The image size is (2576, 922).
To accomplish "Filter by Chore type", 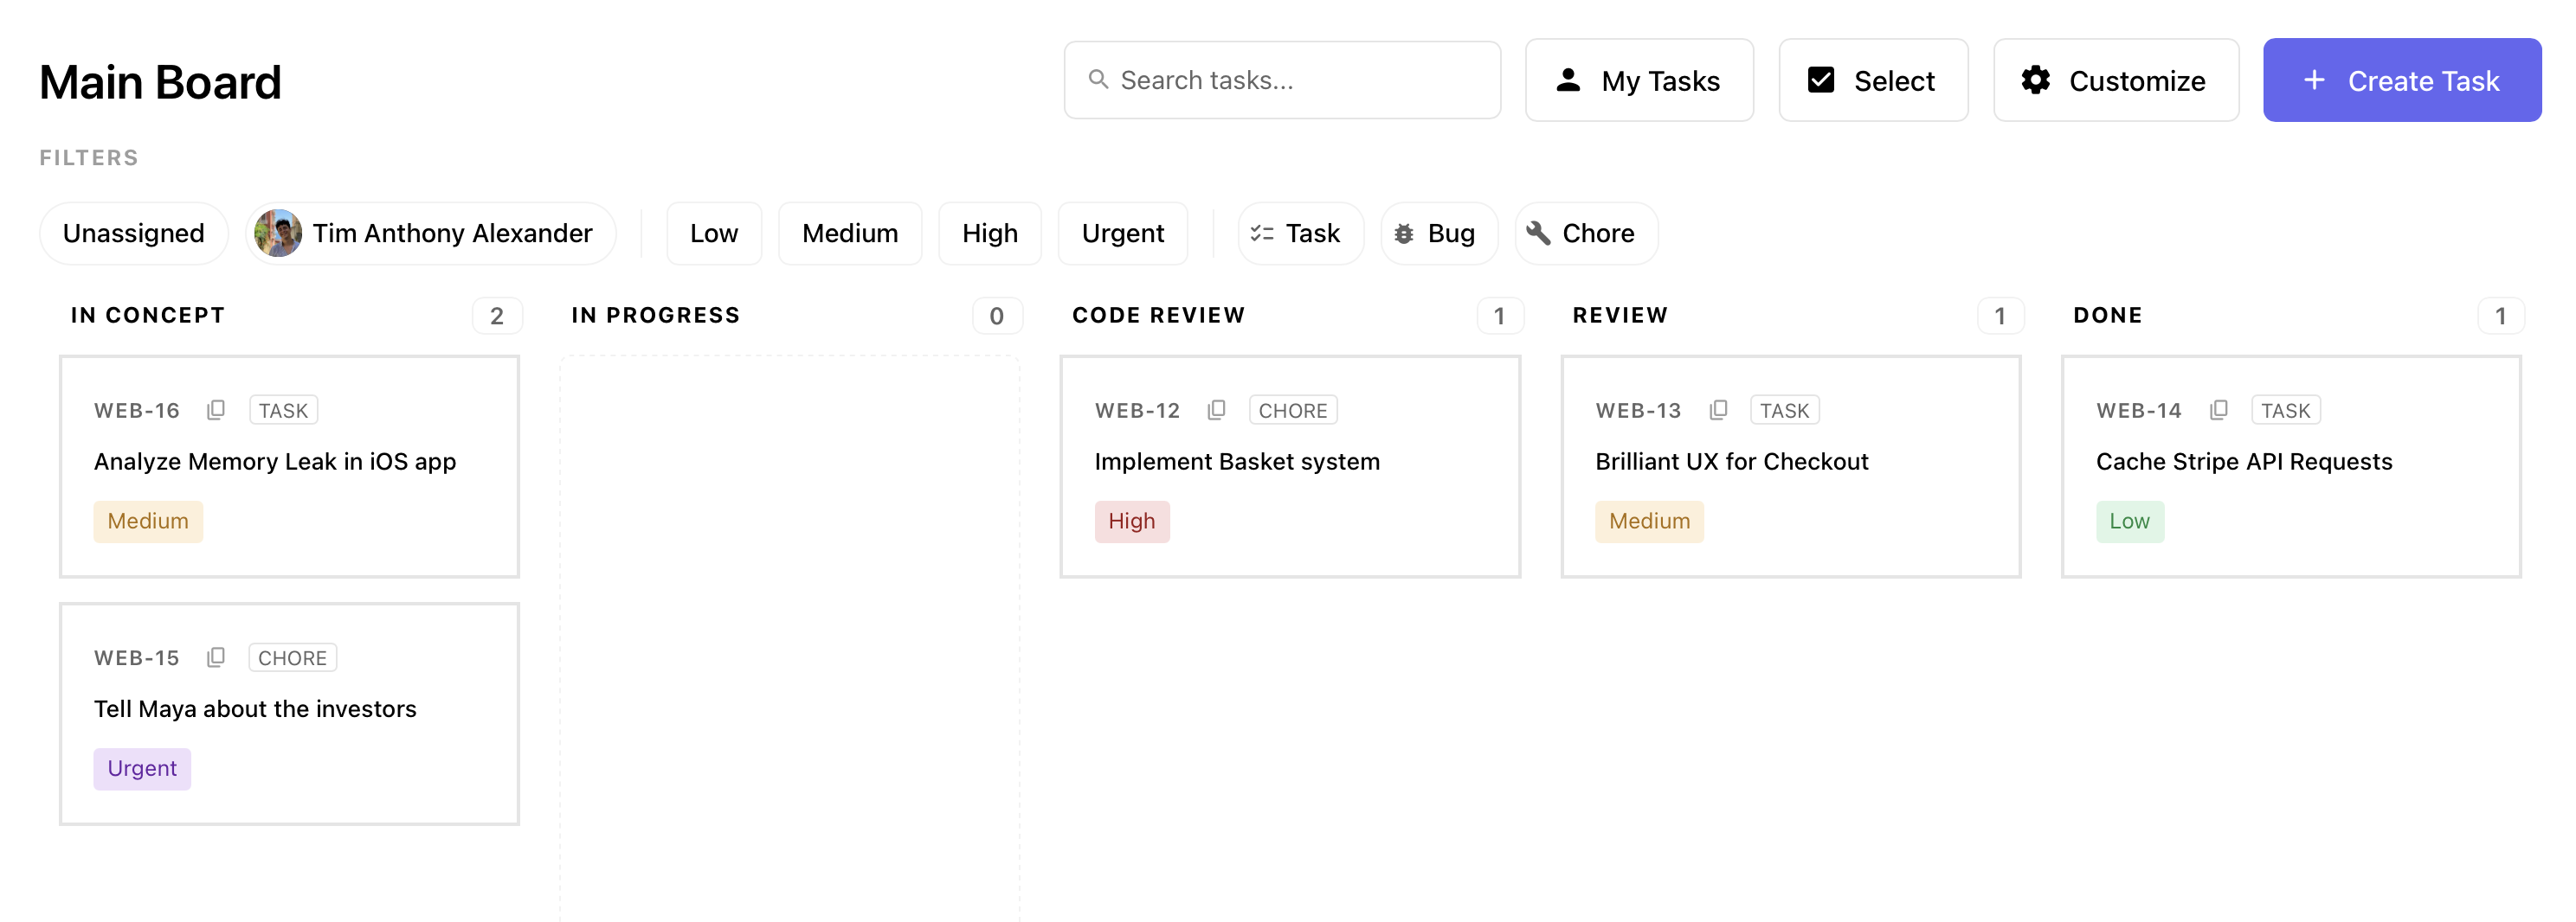I will click(1585, 233).
